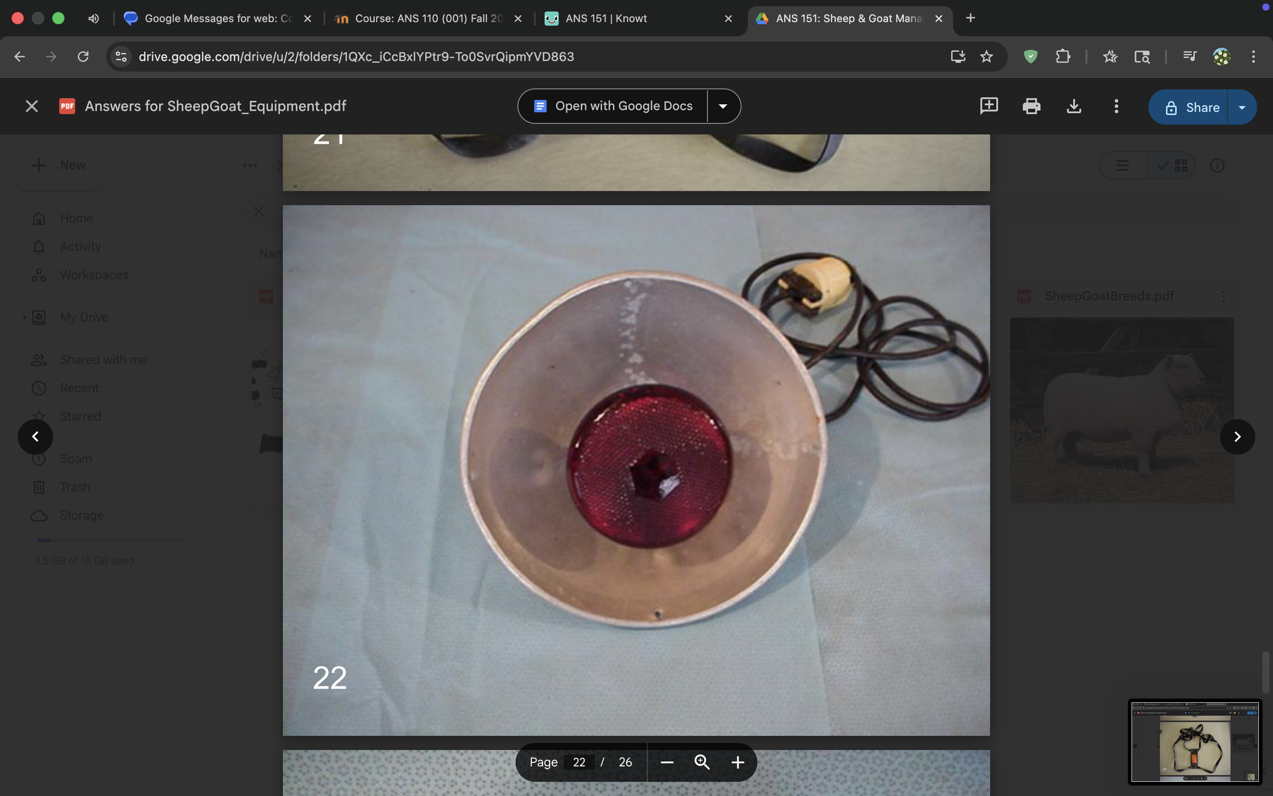Expand the Share options dropdown arrow
The image size is (1273, 796).
point(1242,107)
